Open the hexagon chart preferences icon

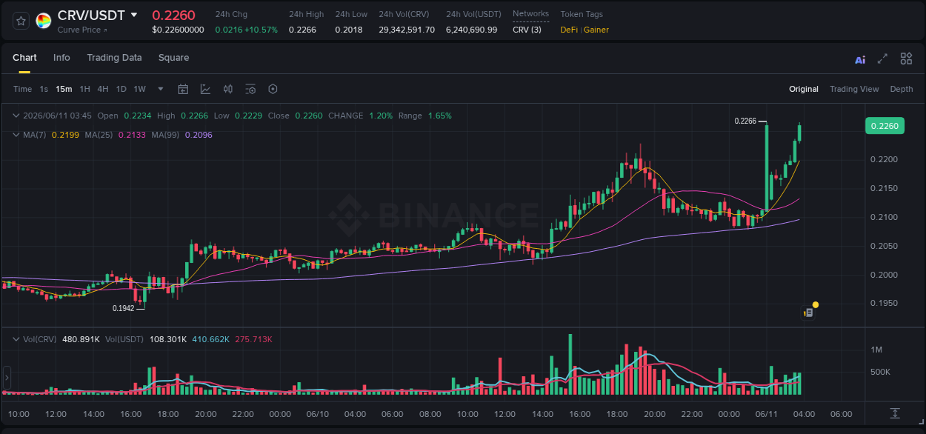click(273, 89)
